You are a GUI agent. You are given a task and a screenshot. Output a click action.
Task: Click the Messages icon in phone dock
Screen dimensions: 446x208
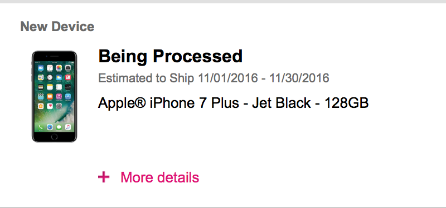pos(59,127)
